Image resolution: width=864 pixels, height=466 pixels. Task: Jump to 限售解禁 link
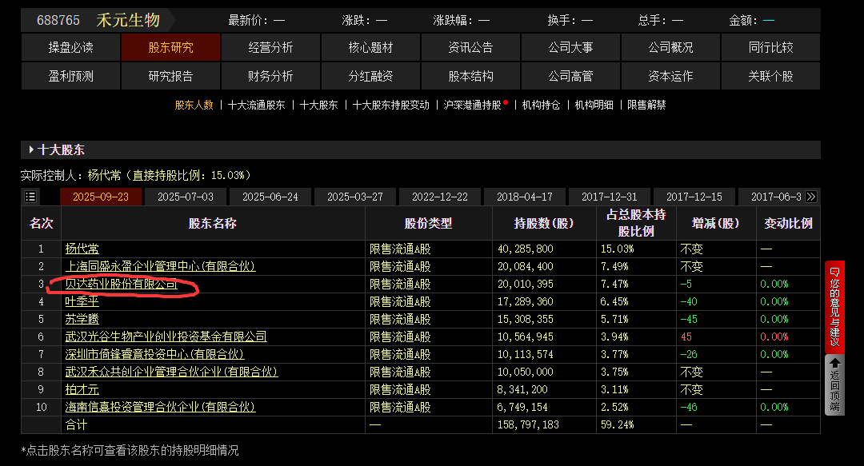(646, 105)
